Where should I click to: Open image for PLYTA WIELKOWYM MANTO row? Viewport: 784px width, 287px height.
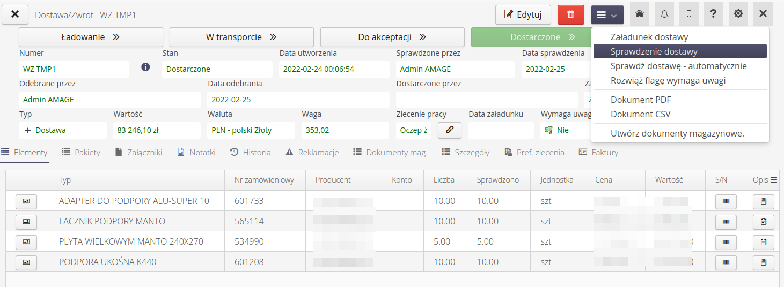(x=26, y=242)
